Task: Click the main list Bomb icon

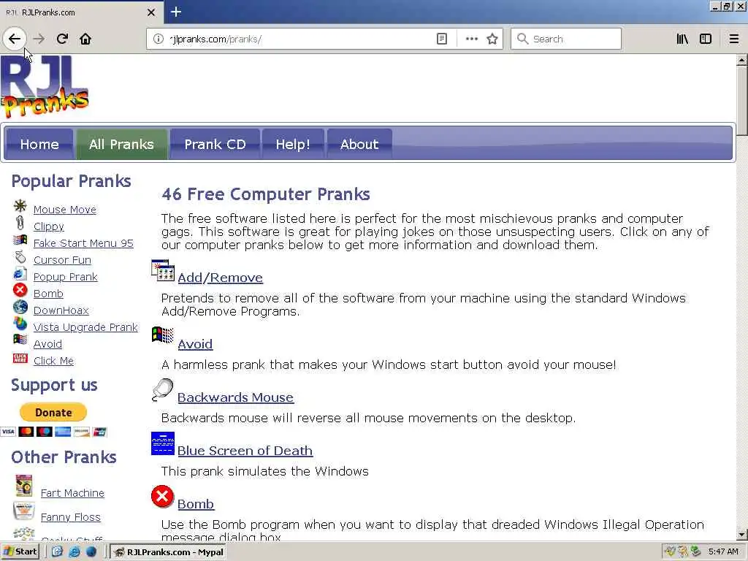Action: 163,497
